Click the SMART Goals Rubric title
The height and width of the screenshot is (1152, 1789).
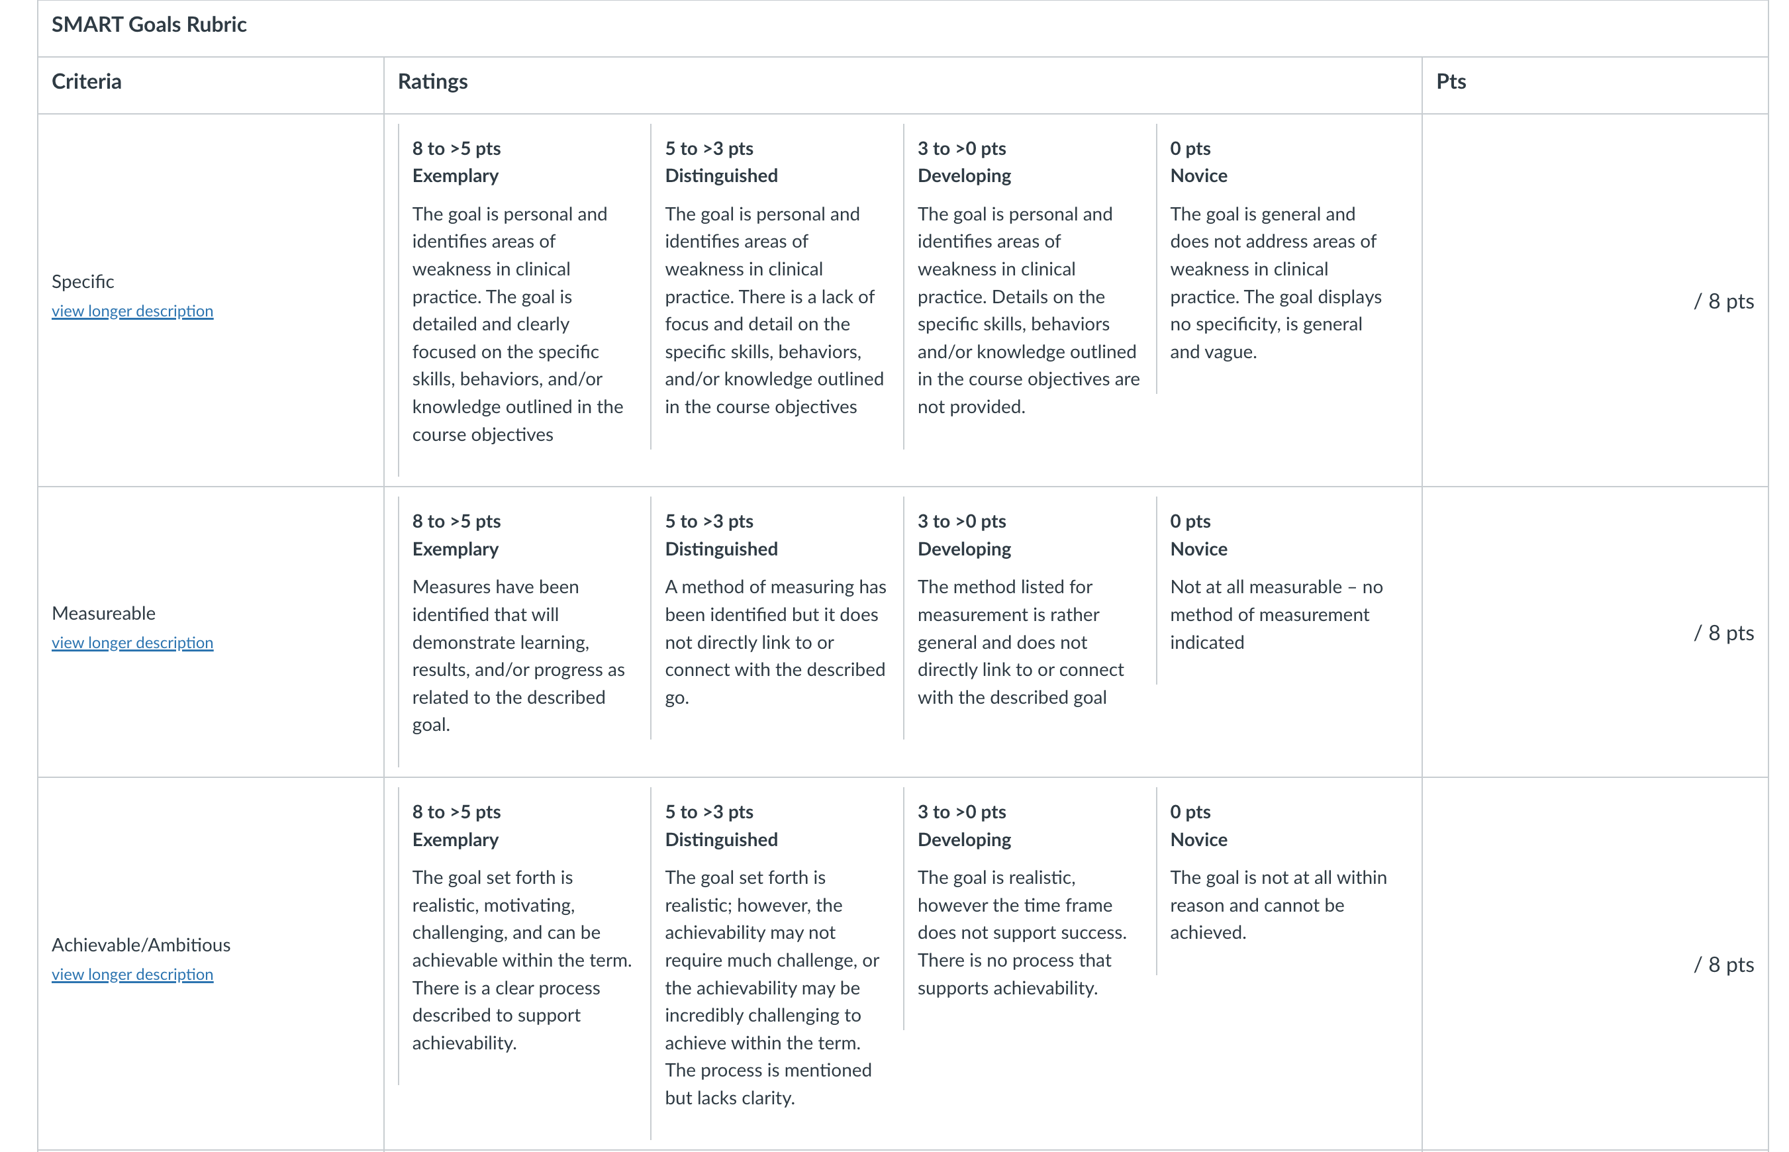click(149, 24)
